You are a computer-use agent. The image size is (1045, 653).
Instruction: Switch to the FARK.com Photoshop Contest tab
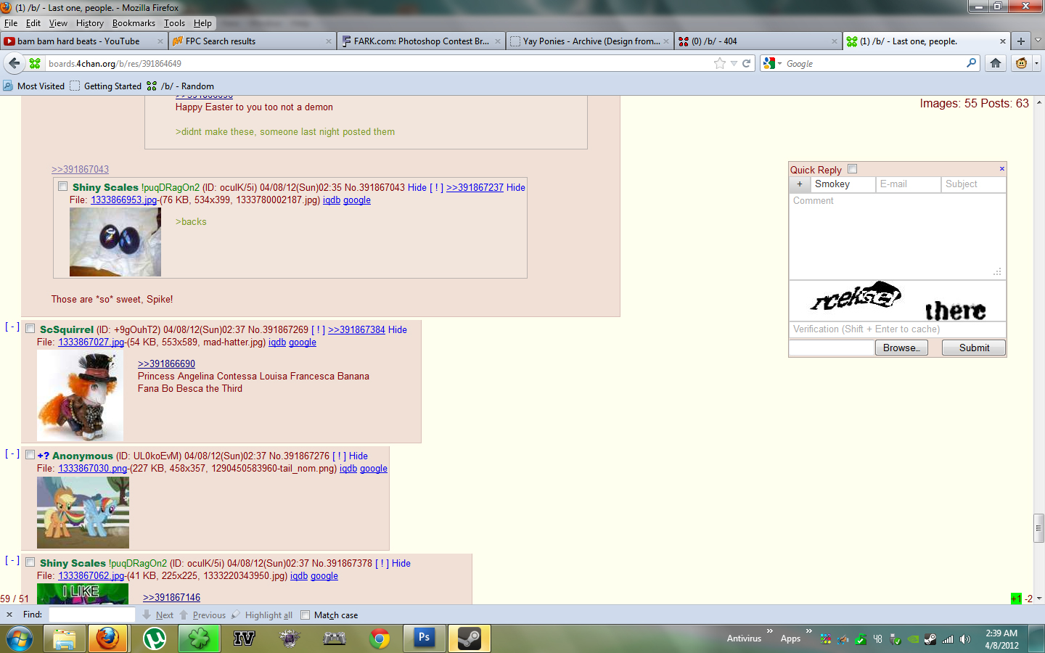click(422, 41)
